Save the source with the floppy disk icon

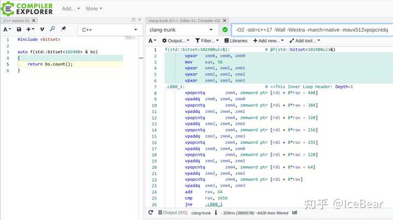pyautogui.click(x=19, y=29)
